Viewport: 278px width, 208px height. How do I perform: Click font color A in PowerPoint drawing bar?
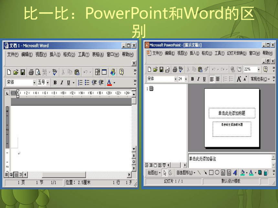point(251,173)
